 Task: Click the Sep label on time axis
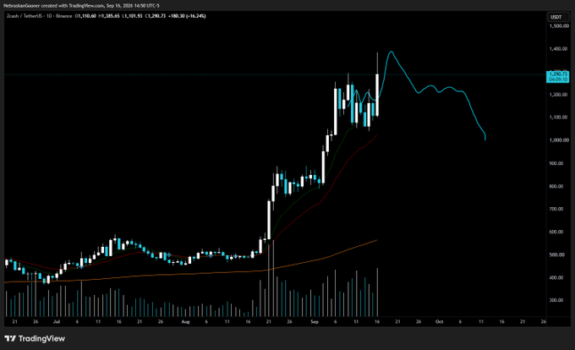point(315,322)
